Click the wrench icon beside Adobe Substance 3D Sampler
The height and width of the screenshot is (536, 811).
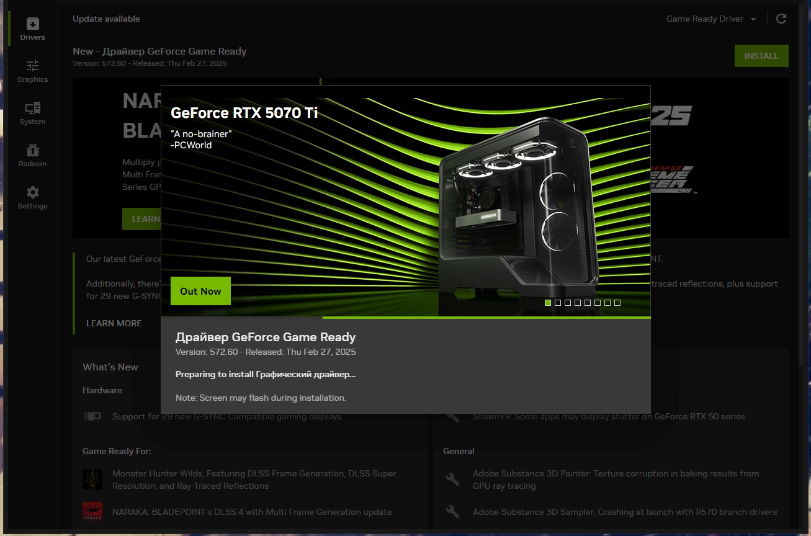tap(453, 512)
